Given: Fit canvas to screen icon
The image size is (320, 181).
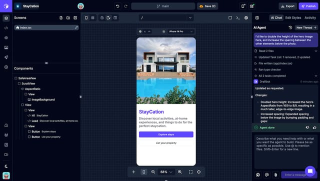Looking at the screenshot, I should (190, 172).
